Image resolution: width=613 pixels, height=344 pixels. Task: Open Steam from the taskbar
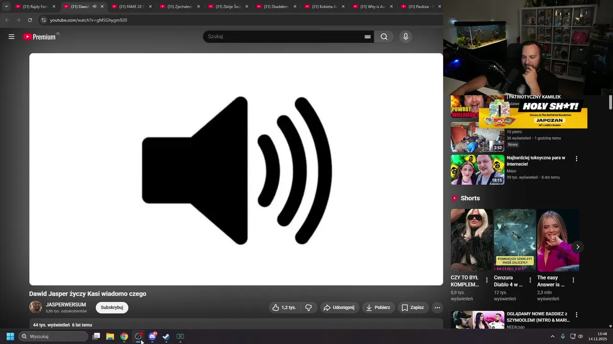pos(166,336)
